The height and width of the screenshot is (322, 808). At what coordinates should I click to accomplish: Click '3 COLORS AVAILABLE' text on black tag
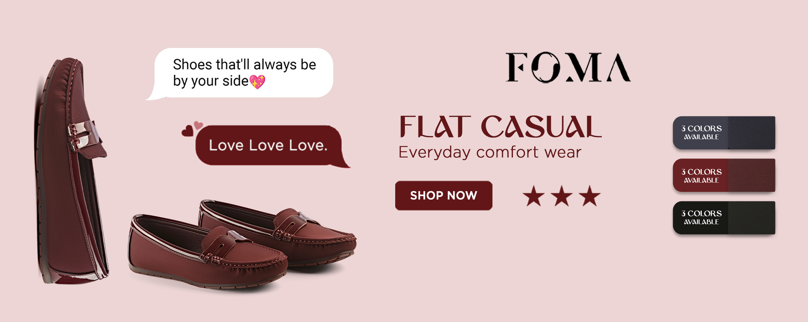pyautogui.click(x=701, y=218)
